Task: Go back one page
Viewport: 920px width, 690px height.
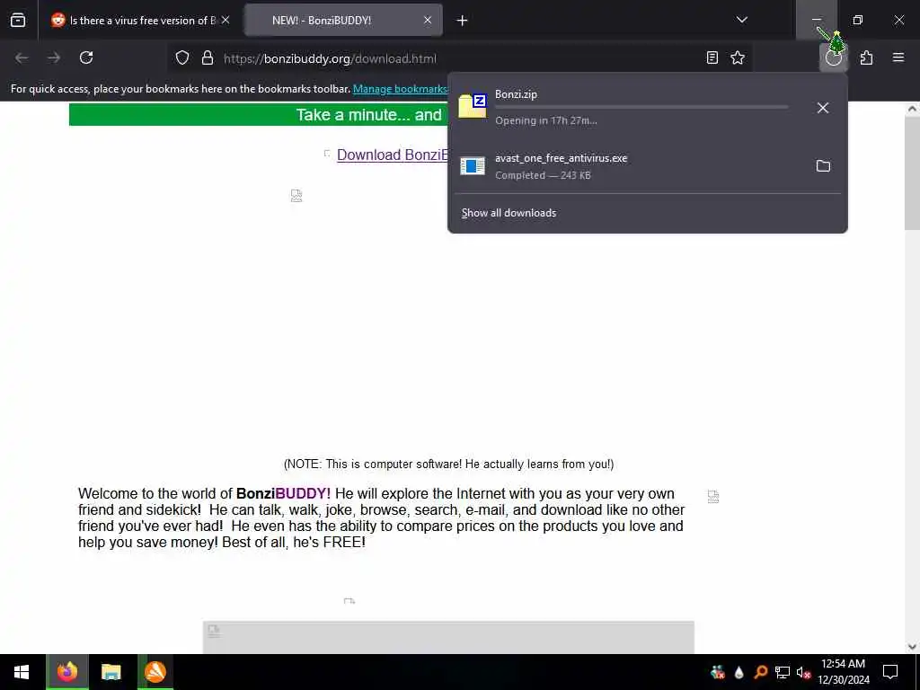Action: tap(22, 57)
